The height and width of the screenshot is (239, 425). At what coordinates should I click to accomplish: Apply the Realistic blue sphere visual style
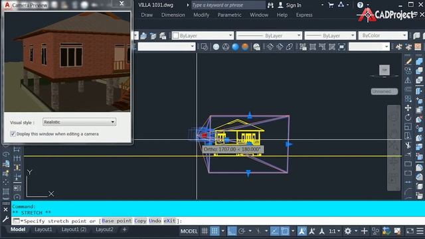click(235, 47)
